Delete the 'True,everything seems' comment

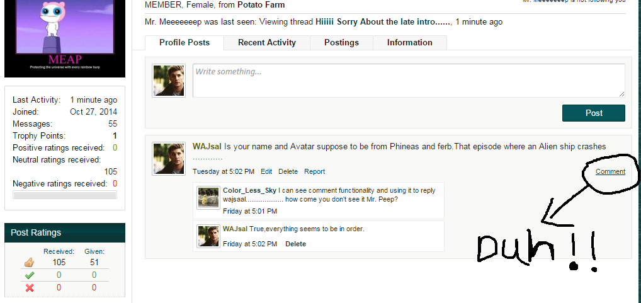tap(295, 244)
